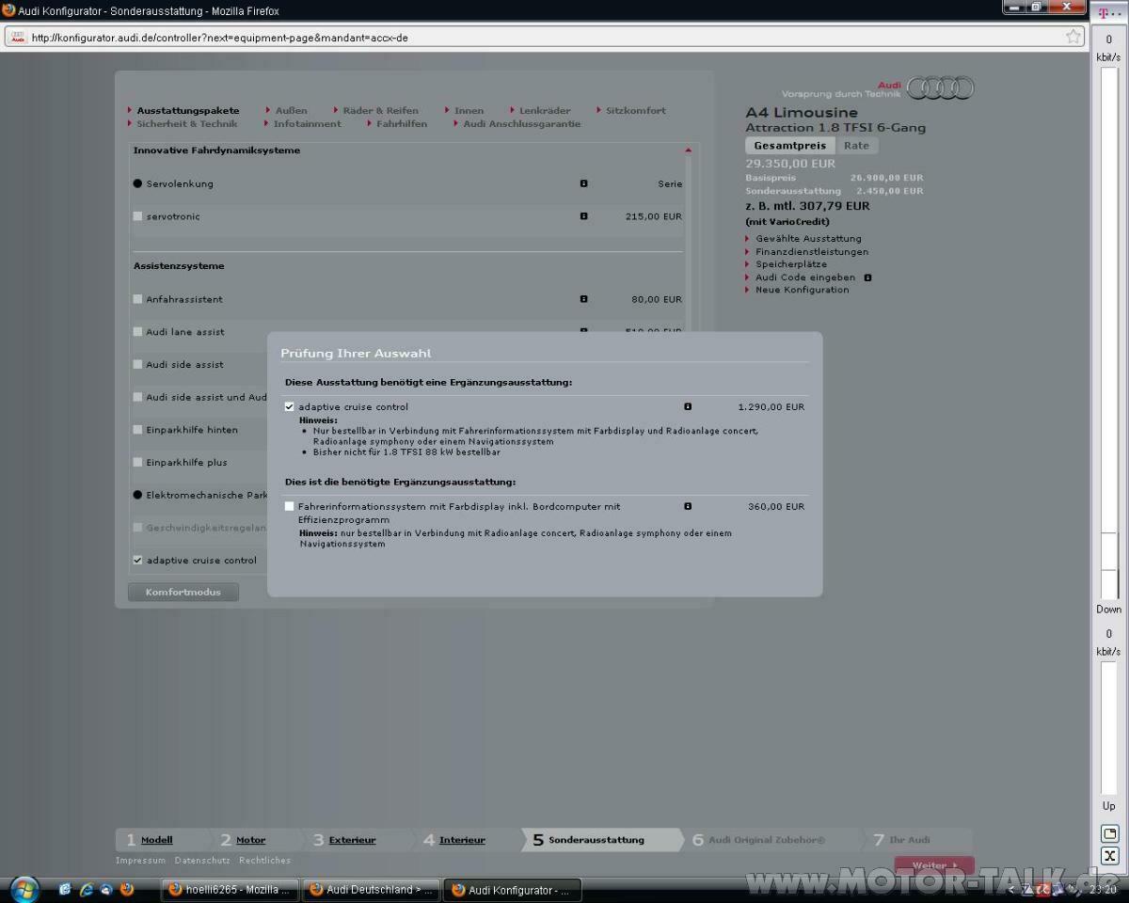The image size is (1129, 903).
Task: Switch to Sitzkomfort category
Action: tap(635, 110)
